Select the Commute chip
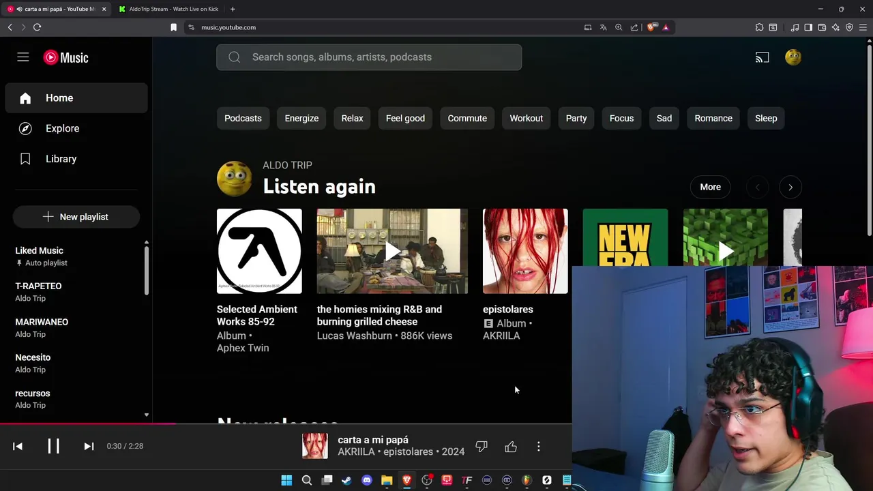Image resolution: width=873 pixels, height=491 pixels. click(467, 119)
